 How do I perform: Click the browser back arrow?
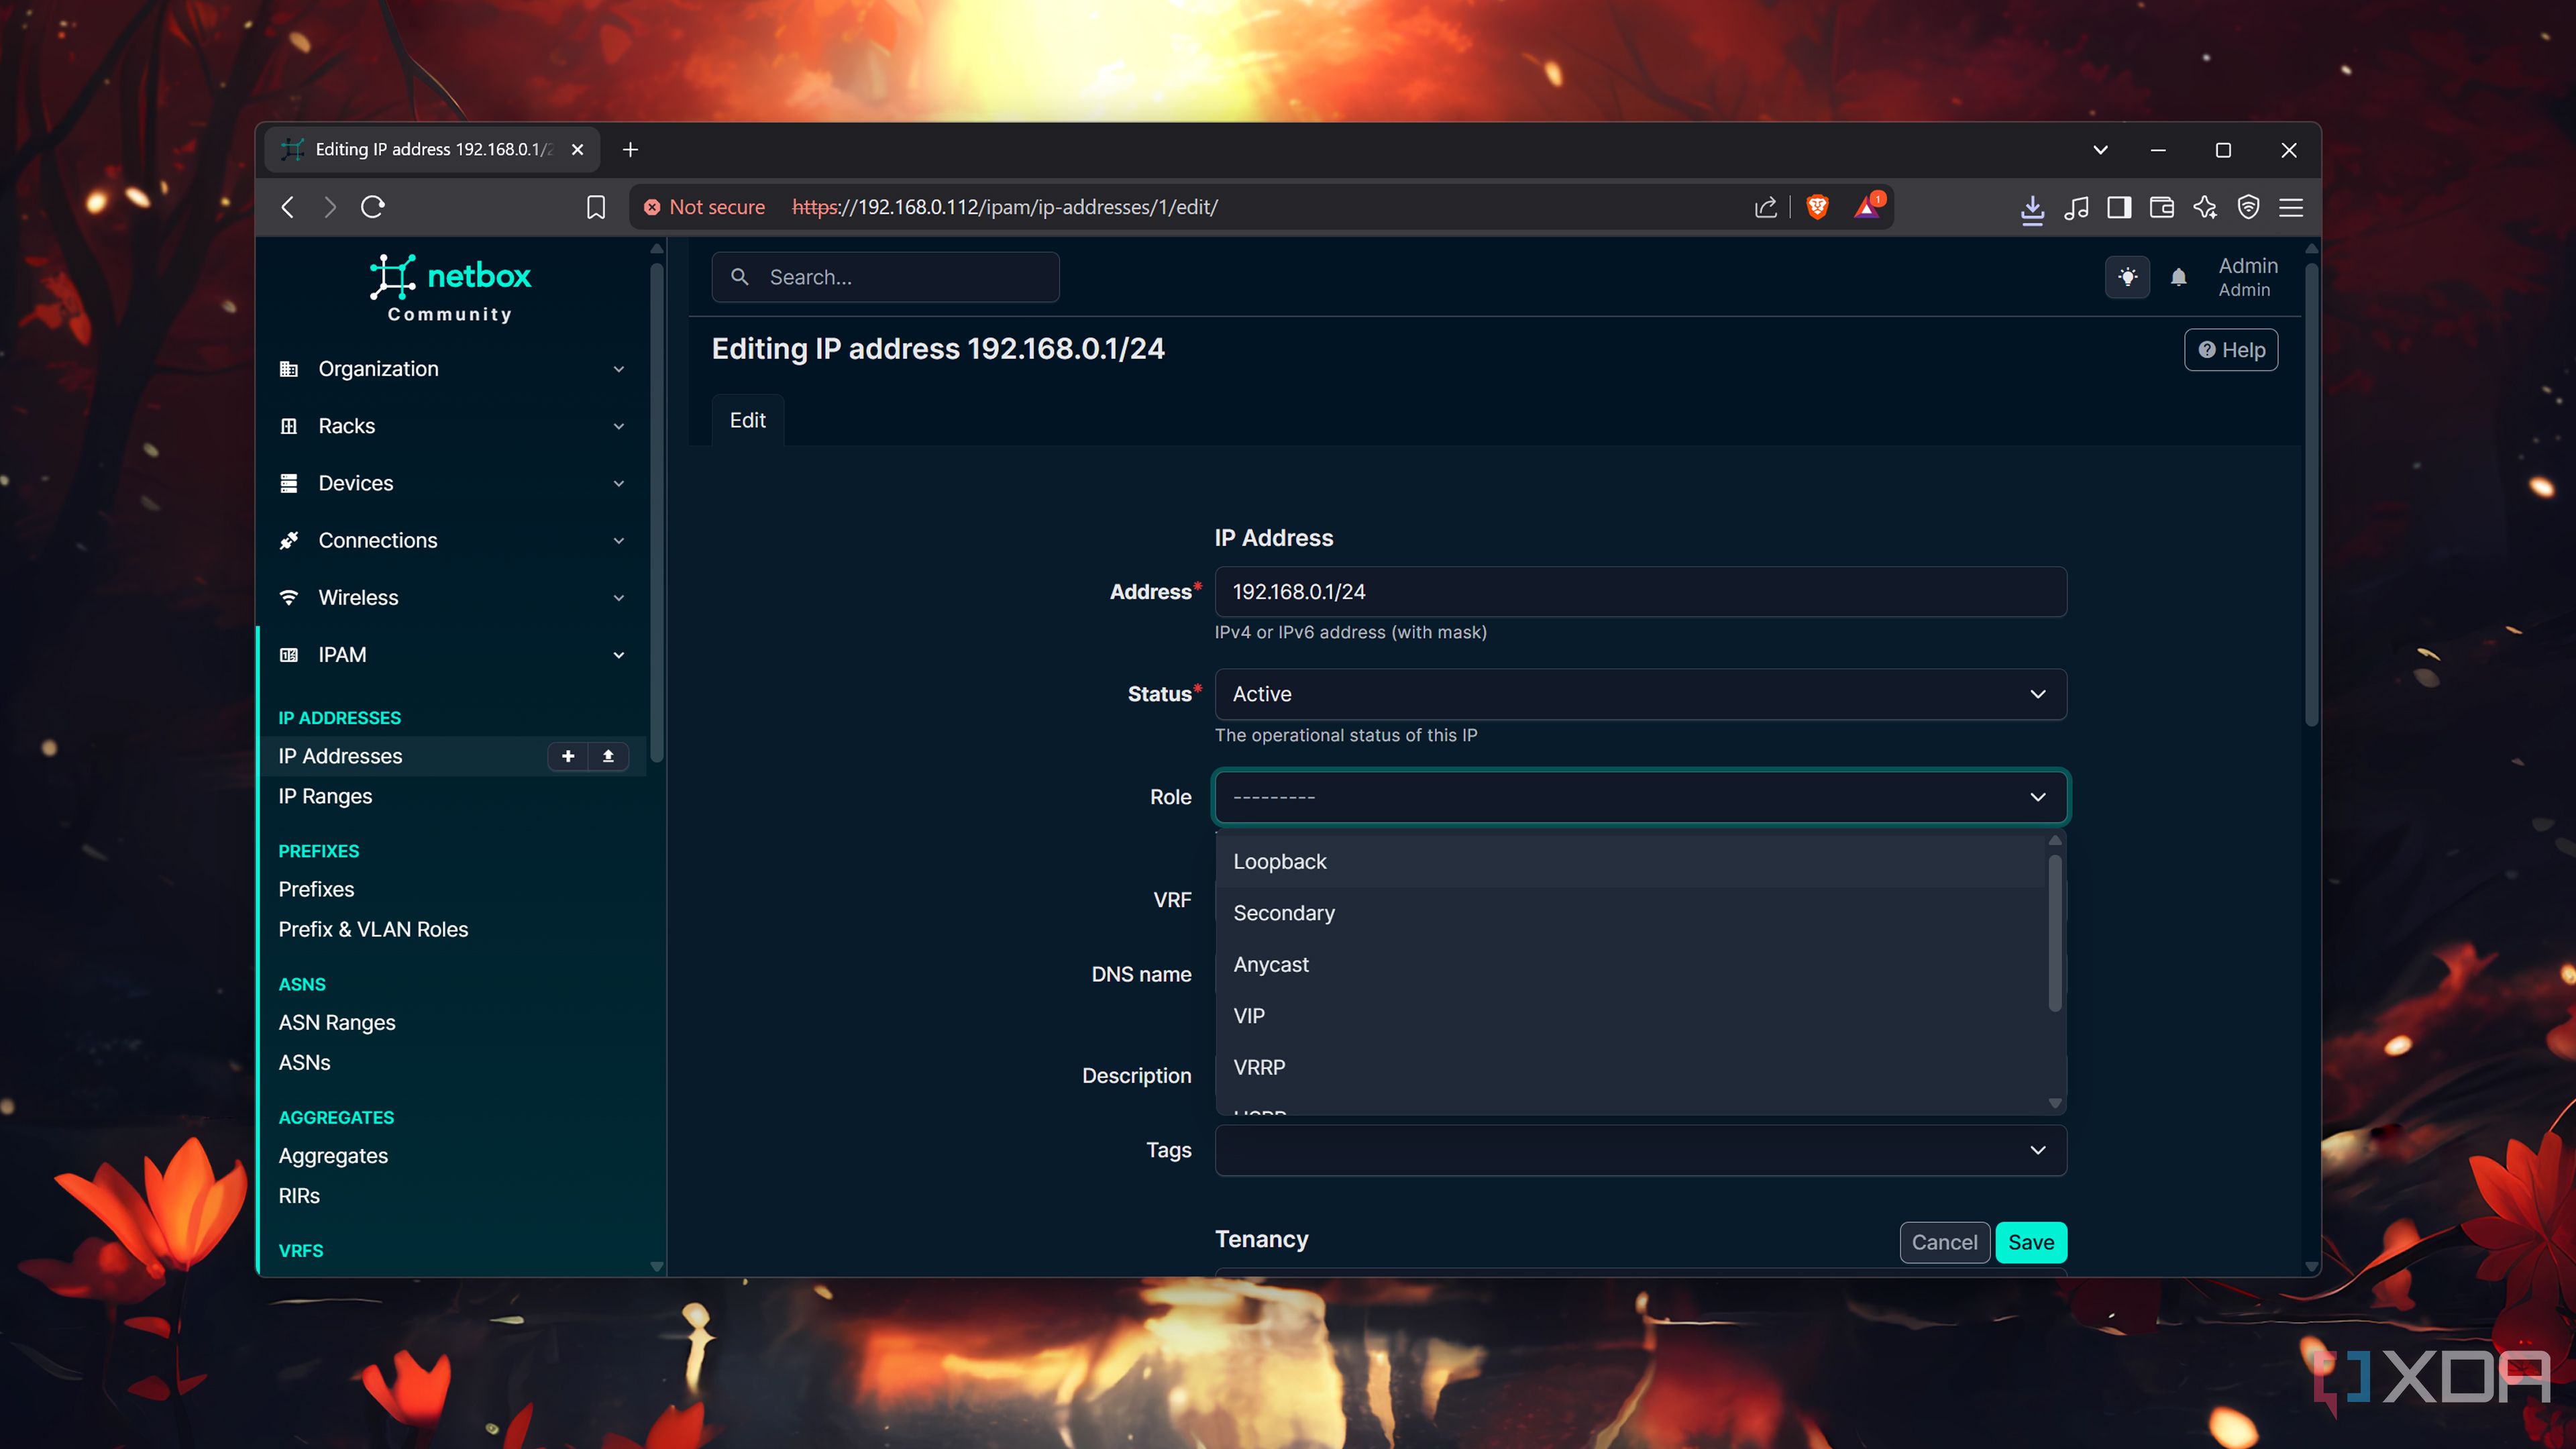(288, 207)
